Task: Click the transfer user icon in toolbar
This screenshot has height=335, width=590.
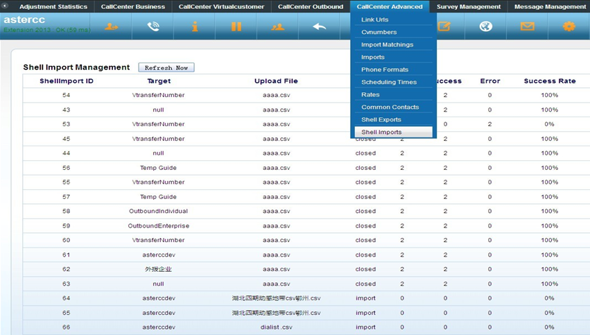Action: tap(112, 27)
